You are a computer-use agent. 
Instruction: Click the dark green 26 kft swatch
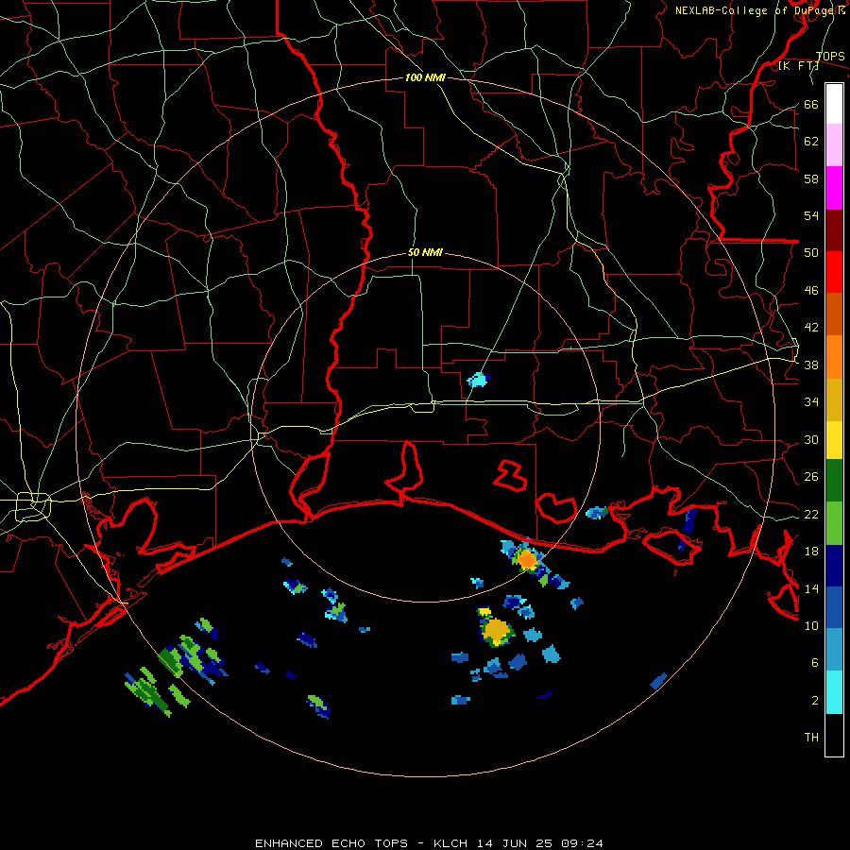click(x=834, y=481)
